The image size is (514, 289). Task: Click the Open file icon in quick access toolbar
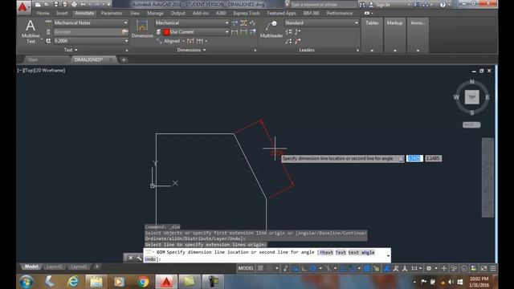tap(47, 5)
